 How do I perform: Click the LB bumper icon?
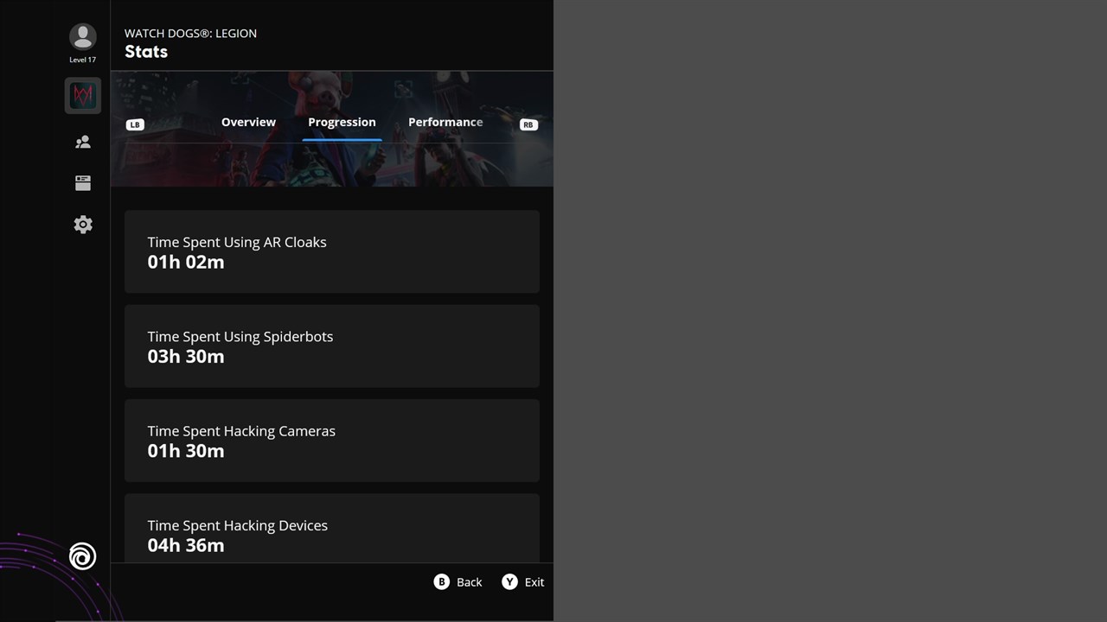pos(135,124)
